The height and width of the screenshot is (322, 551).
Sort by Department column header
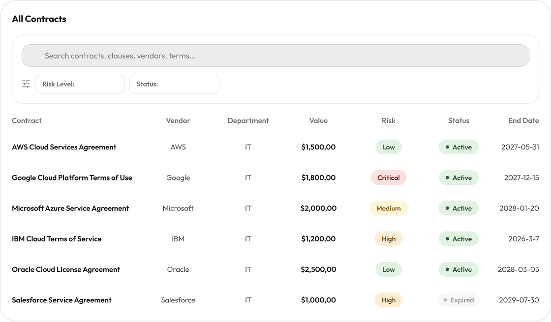(x=248, y=120)
